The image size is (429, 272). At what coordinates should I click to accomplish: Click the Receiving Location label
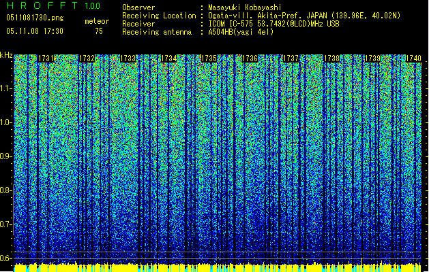coord(159,16)
